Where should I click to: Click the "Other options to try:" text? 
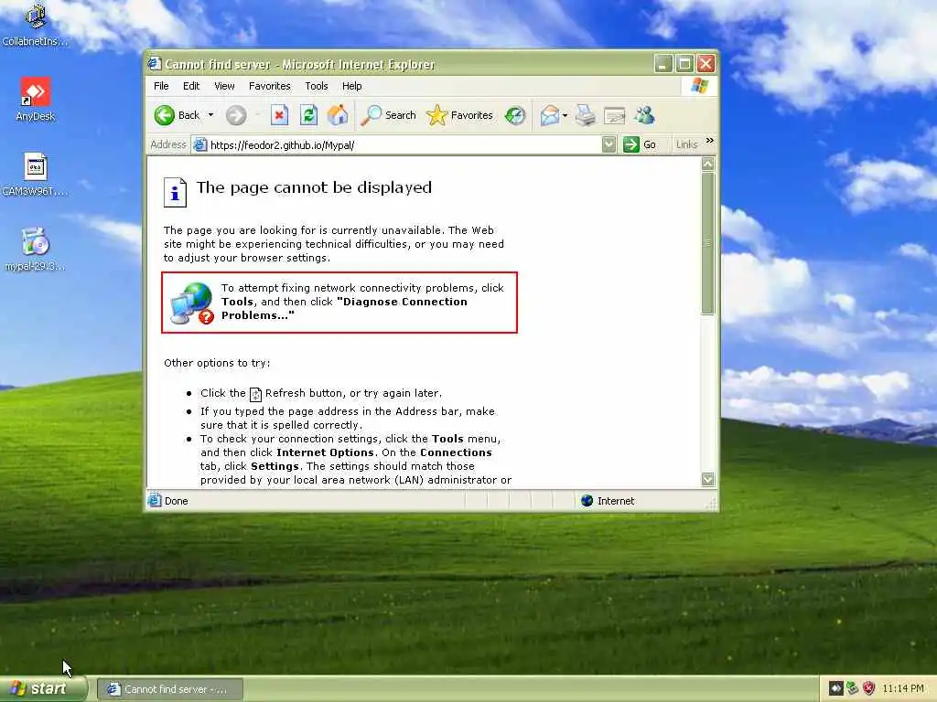coord(217,363)
